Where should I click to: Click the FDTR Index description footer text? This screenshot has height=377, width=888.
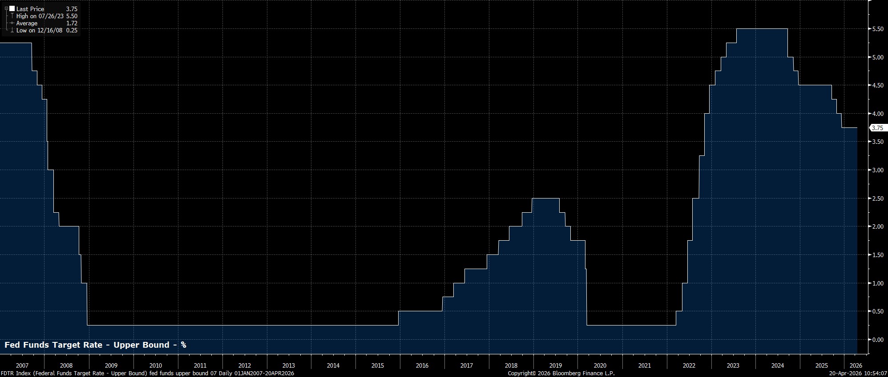pyautogui.click(x=147, y=373)
